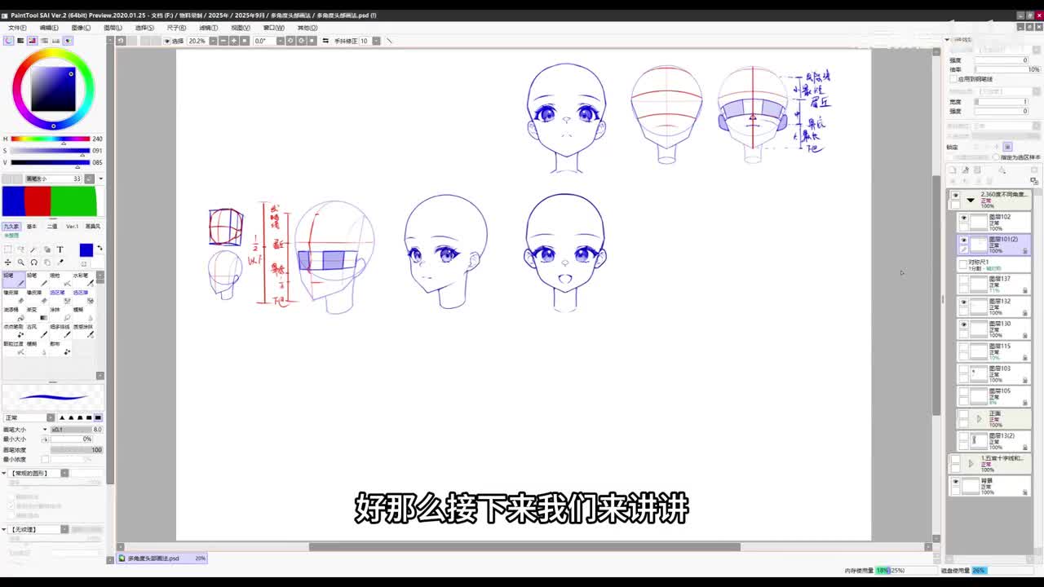
Task: Open the zoom percentage 20.2% dropdown
Action: coord(214,41)
